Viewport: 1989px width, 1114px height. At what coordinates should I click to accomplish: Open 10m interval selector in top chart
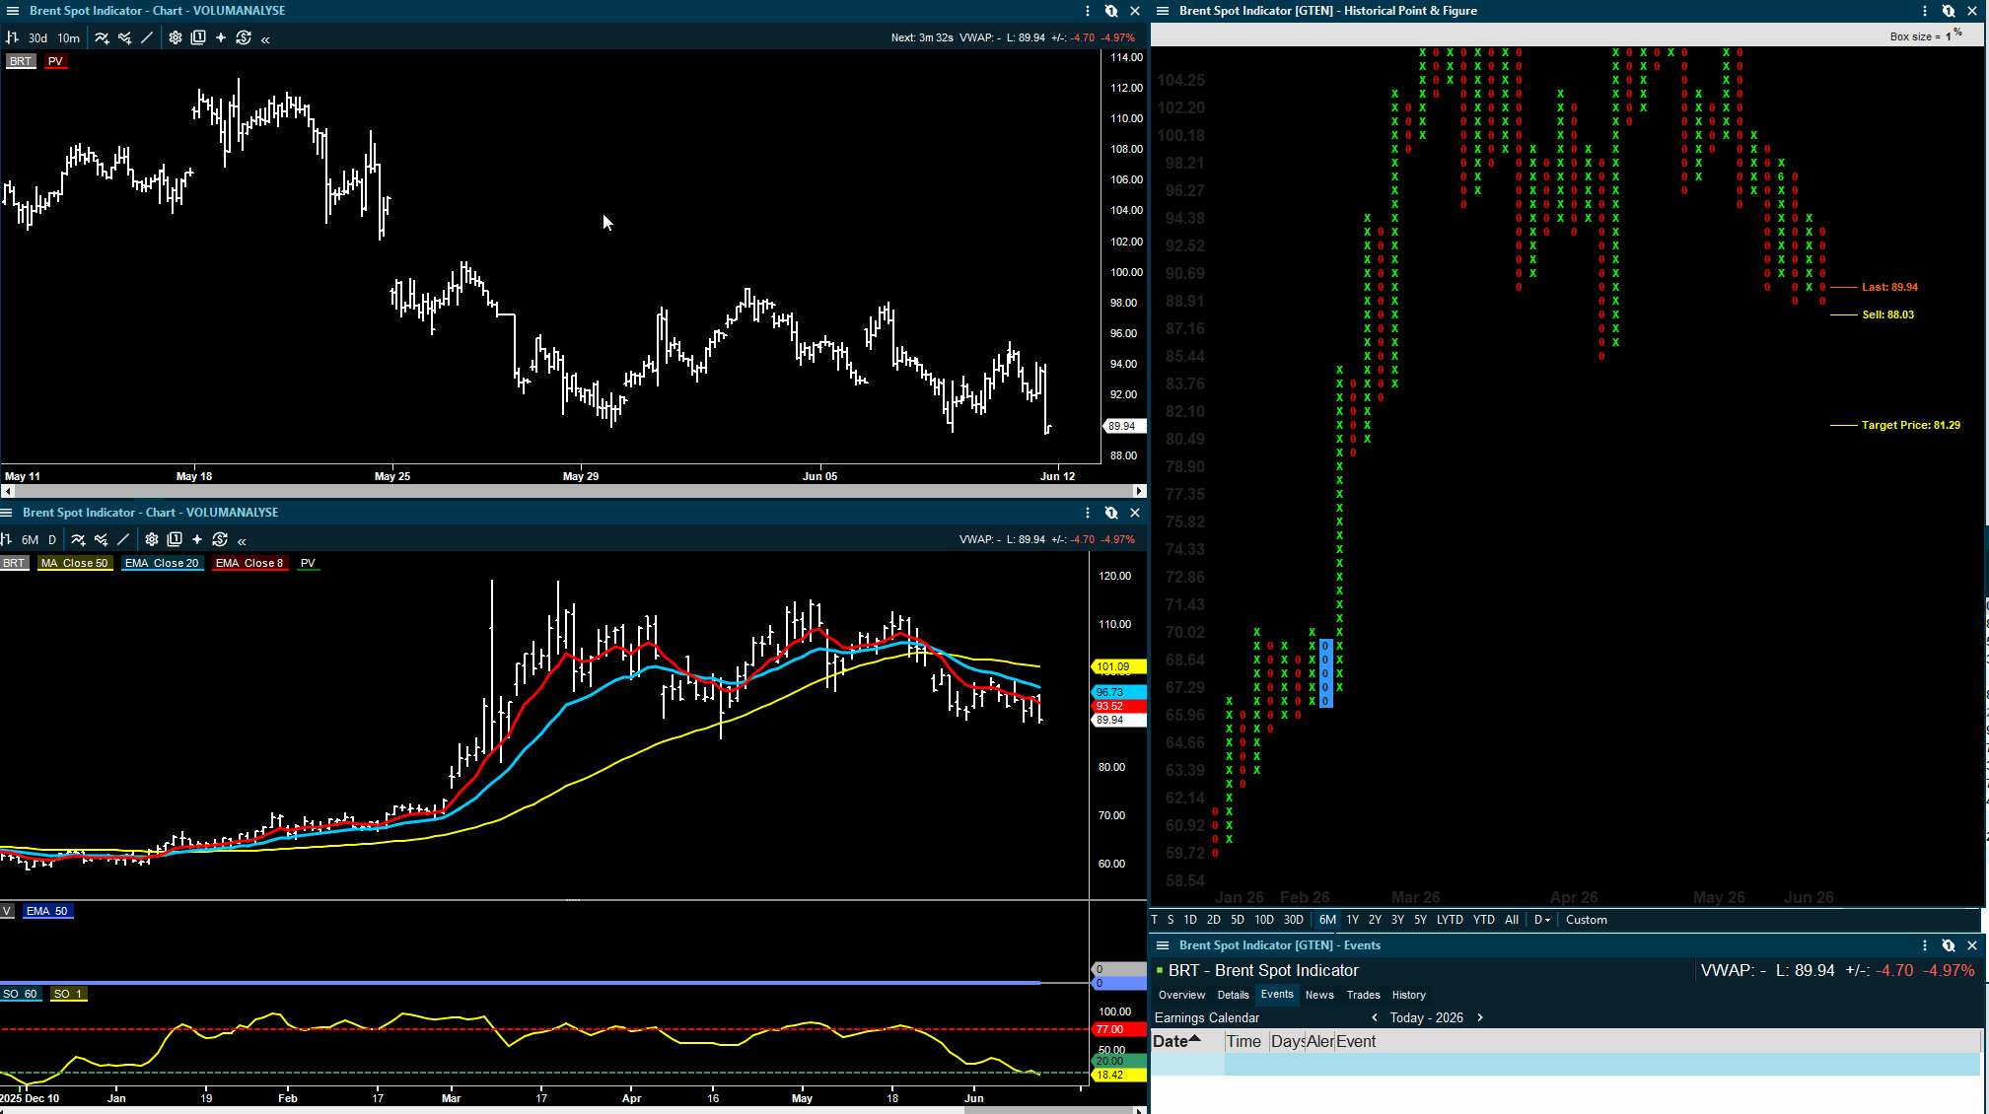tap(68, 38)
